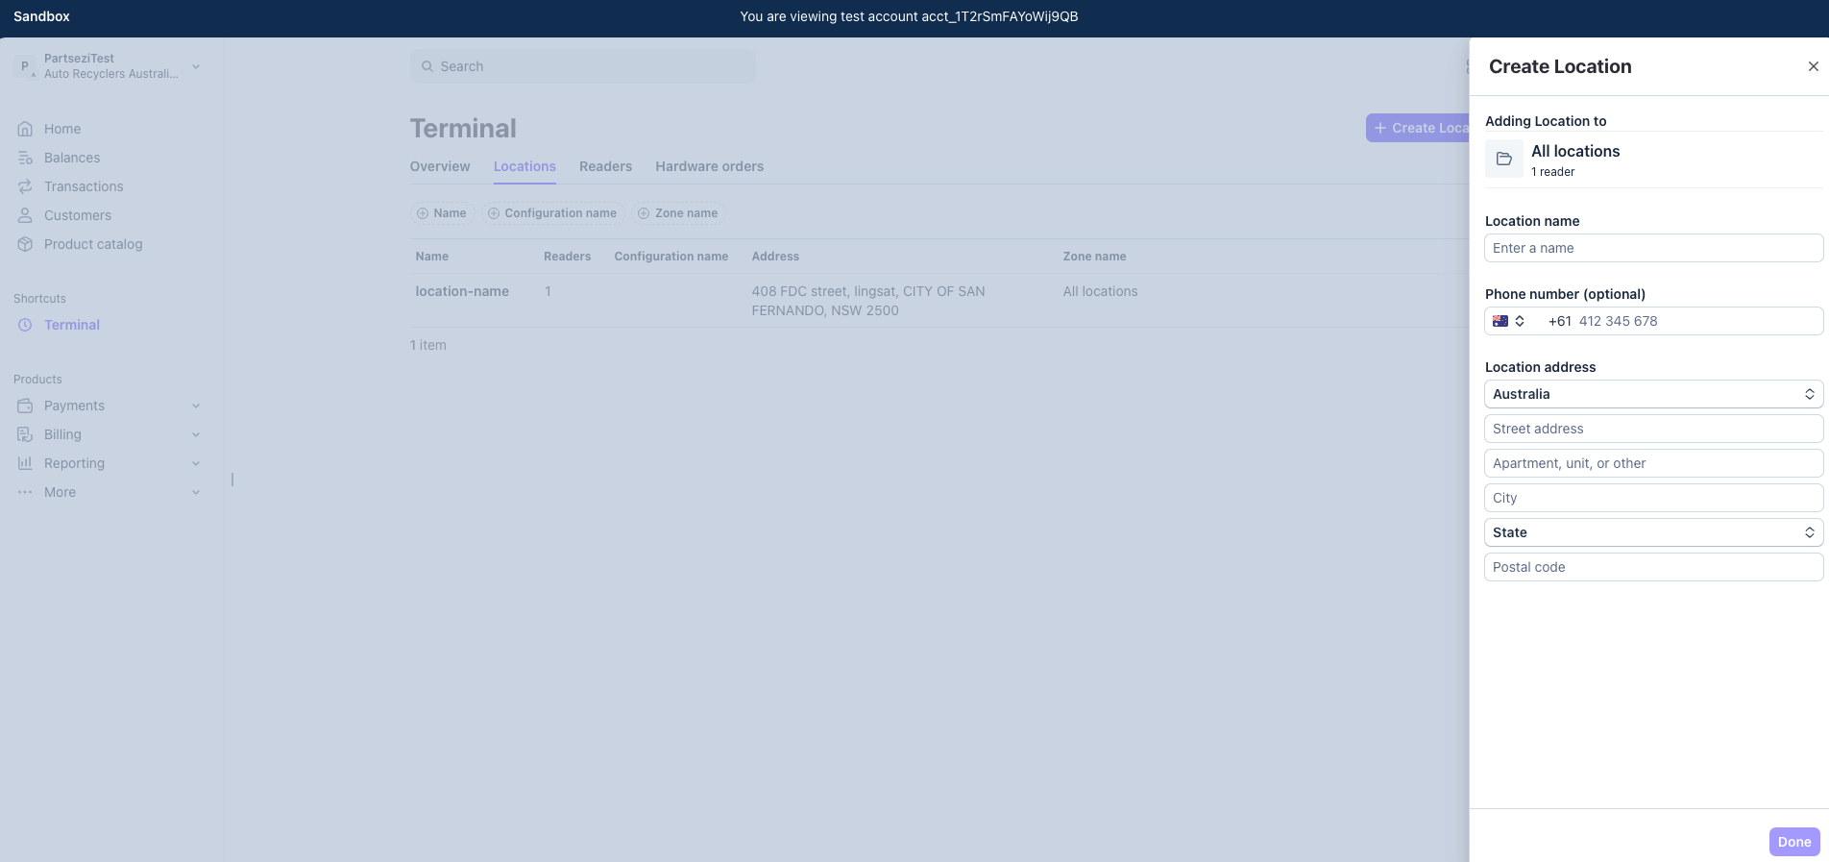Close the Create Location panel
Viewport: 1829px width, 862px height.
pyautogui.click(x=1813, y=66)
